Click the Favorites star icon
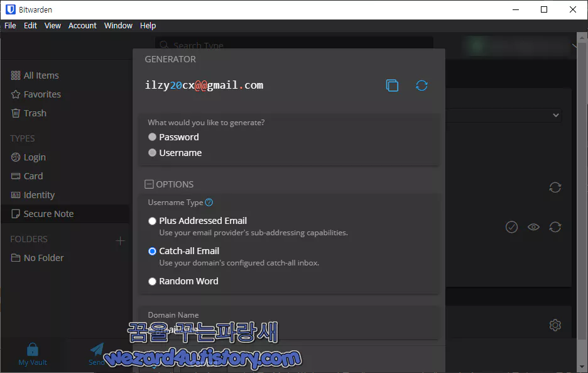The image size is (588, 373). 15,94
